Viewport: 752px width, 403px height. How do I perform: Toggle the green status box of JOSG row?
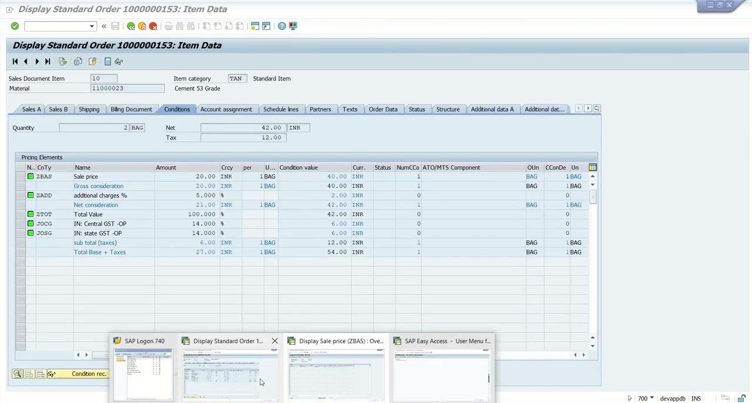point(31,233)
